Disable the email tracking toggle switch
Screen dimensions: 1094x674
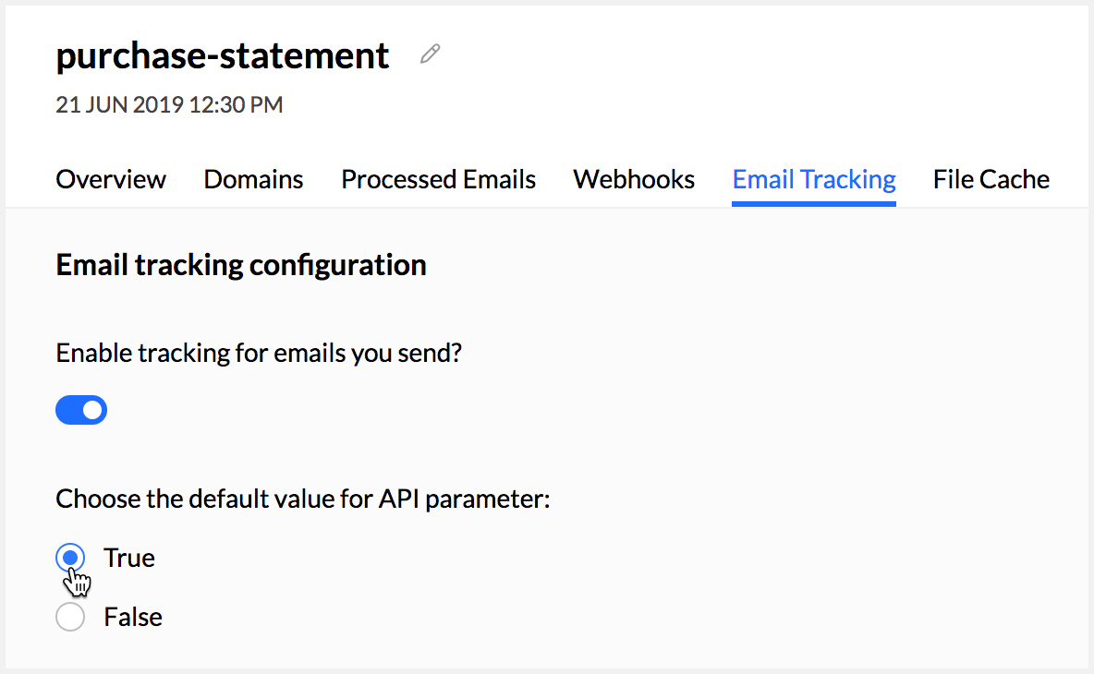pyautogui.click(x=81, y=410)
